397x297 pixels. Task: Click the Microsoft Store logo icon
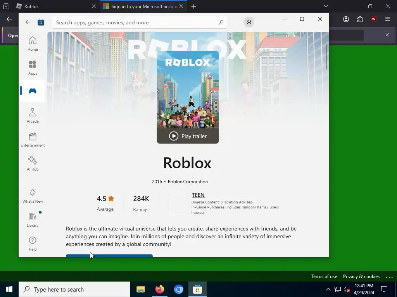tap(41, 22)
